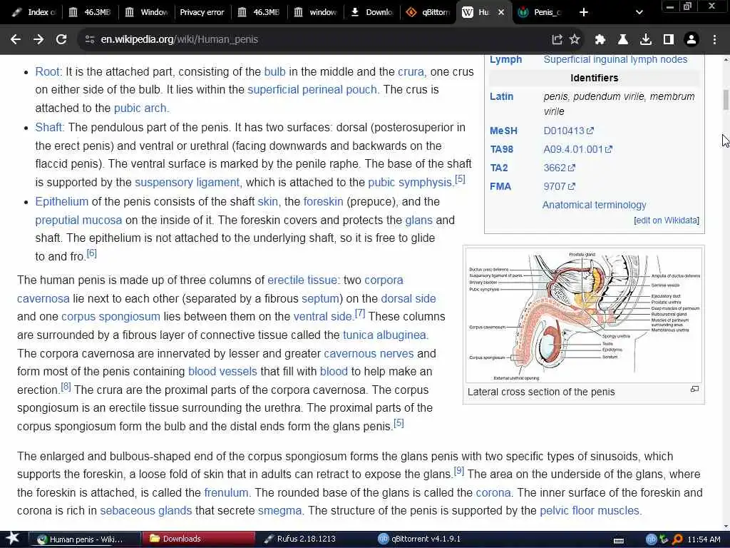
Task: Open the frenulum link
Action: pos(226,492)
